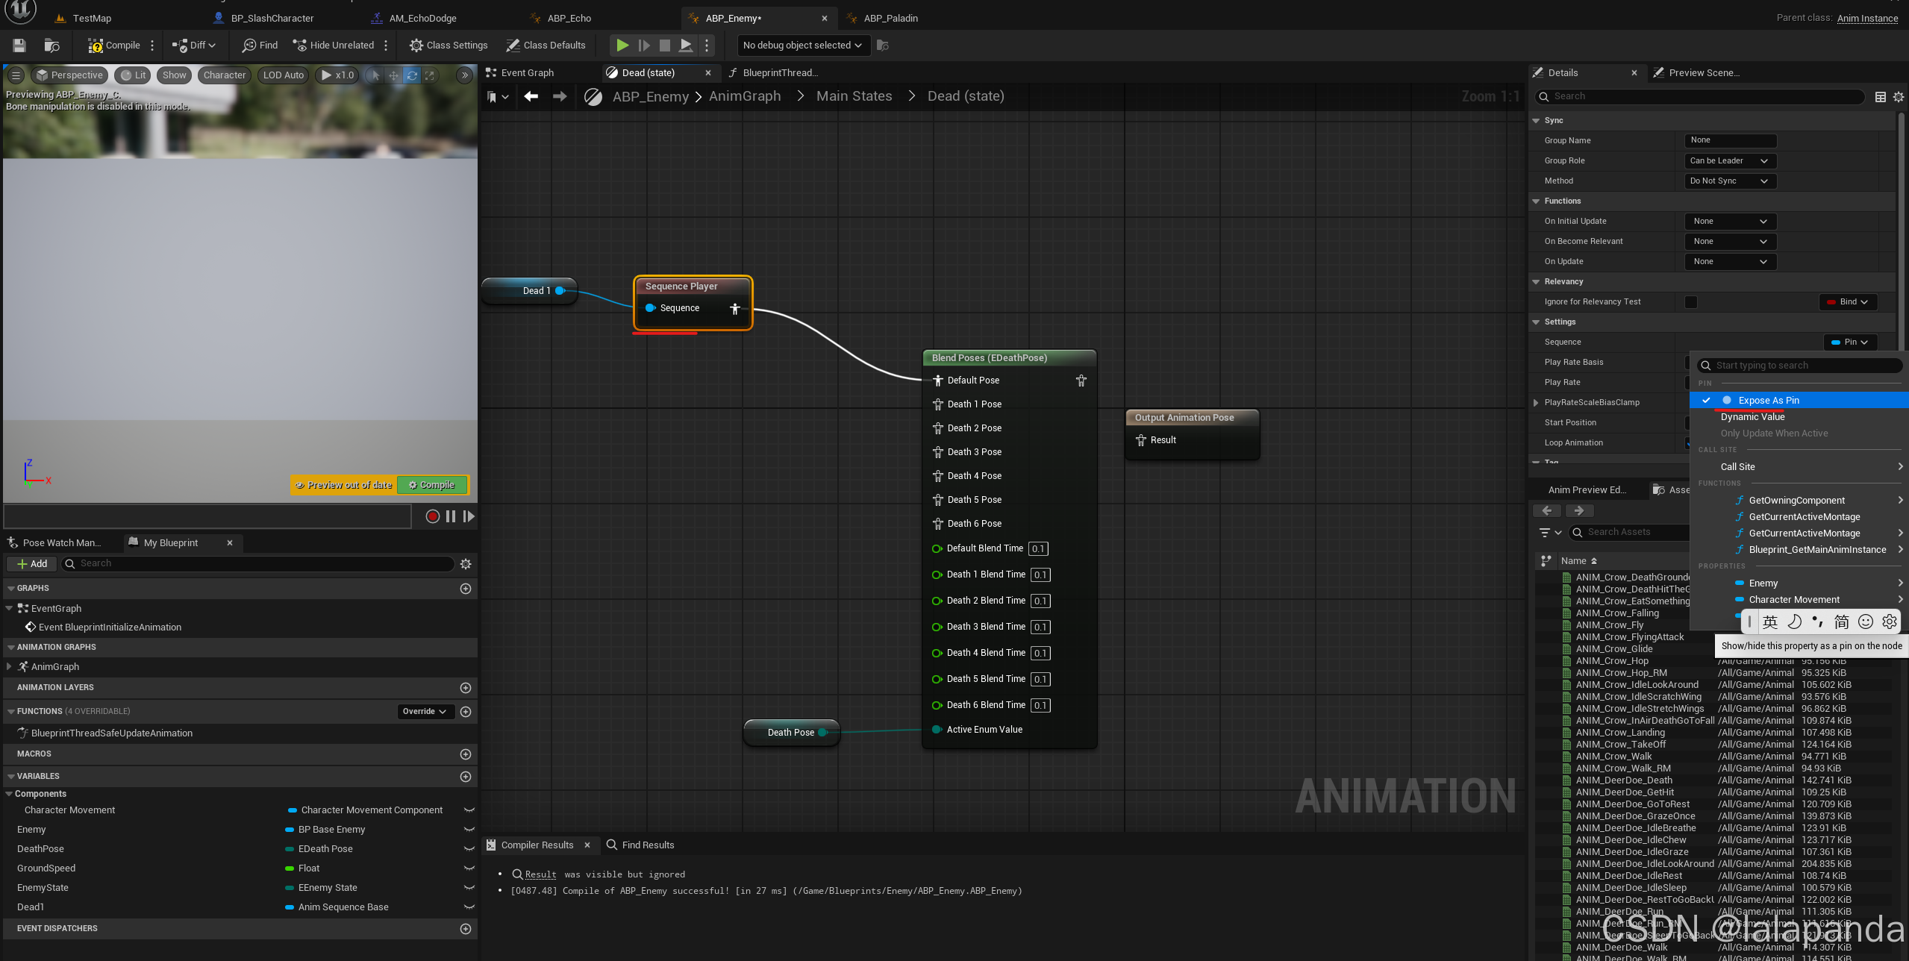Click the back arrow in graph breadcrumb
Screen dimensions: 1909x961
[x=531, y=96]
